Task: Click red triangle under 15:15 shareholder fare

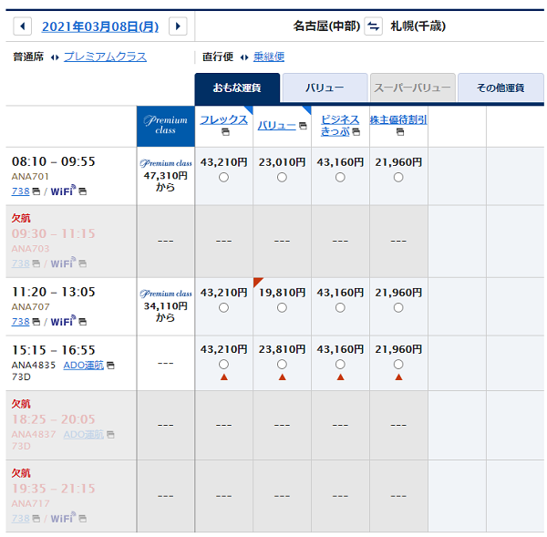Action: [398, 377]
